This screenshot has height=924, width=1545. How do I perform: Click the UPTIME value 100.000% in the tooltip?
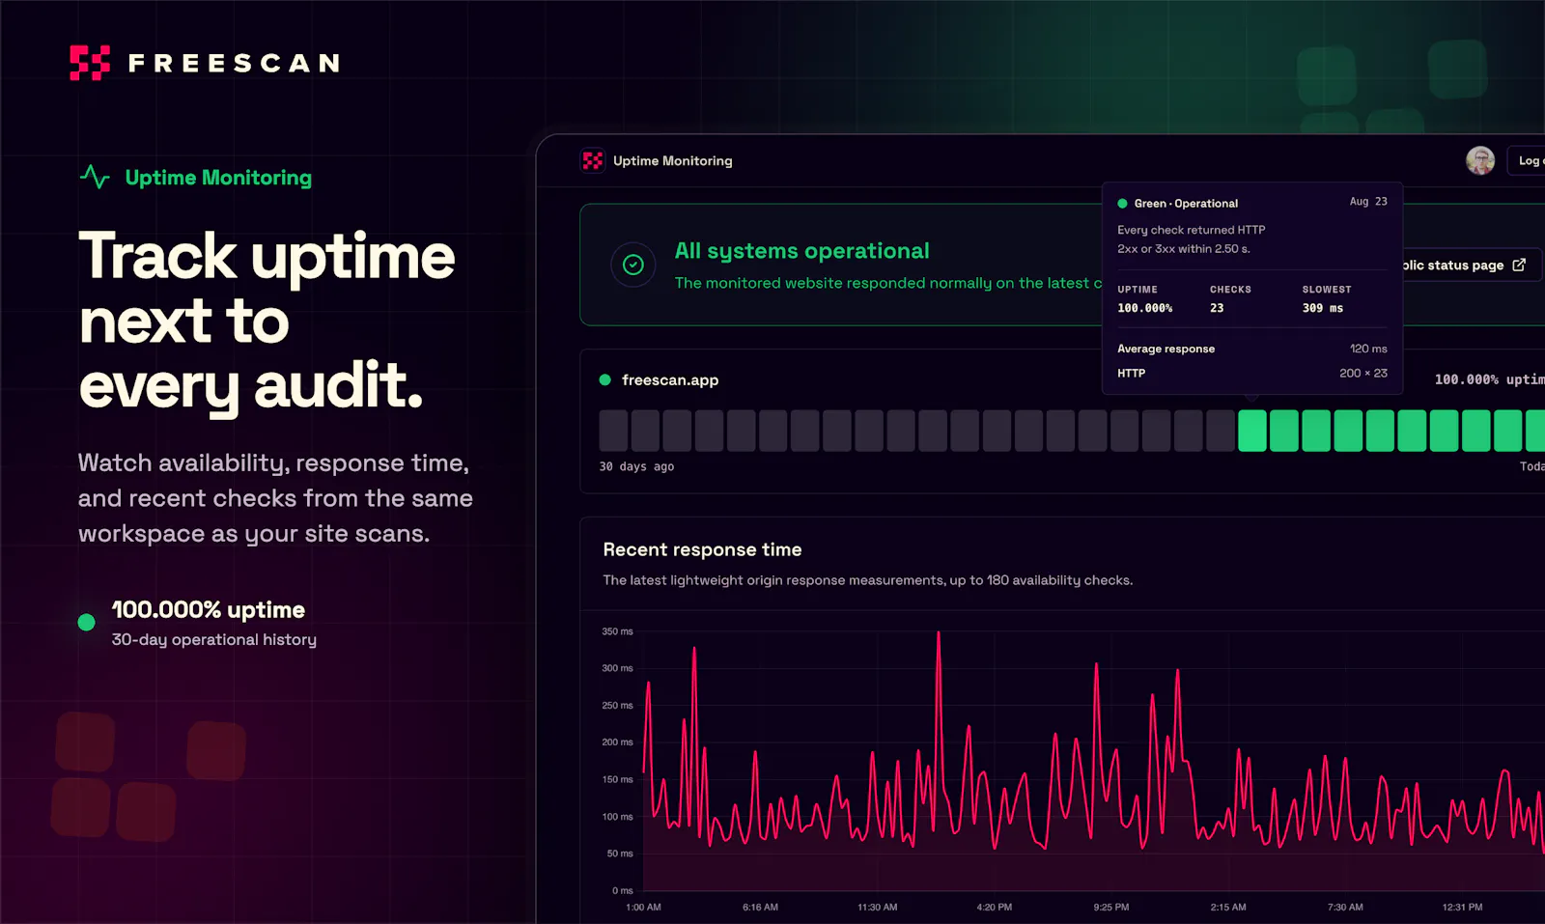pos(1145,308)
